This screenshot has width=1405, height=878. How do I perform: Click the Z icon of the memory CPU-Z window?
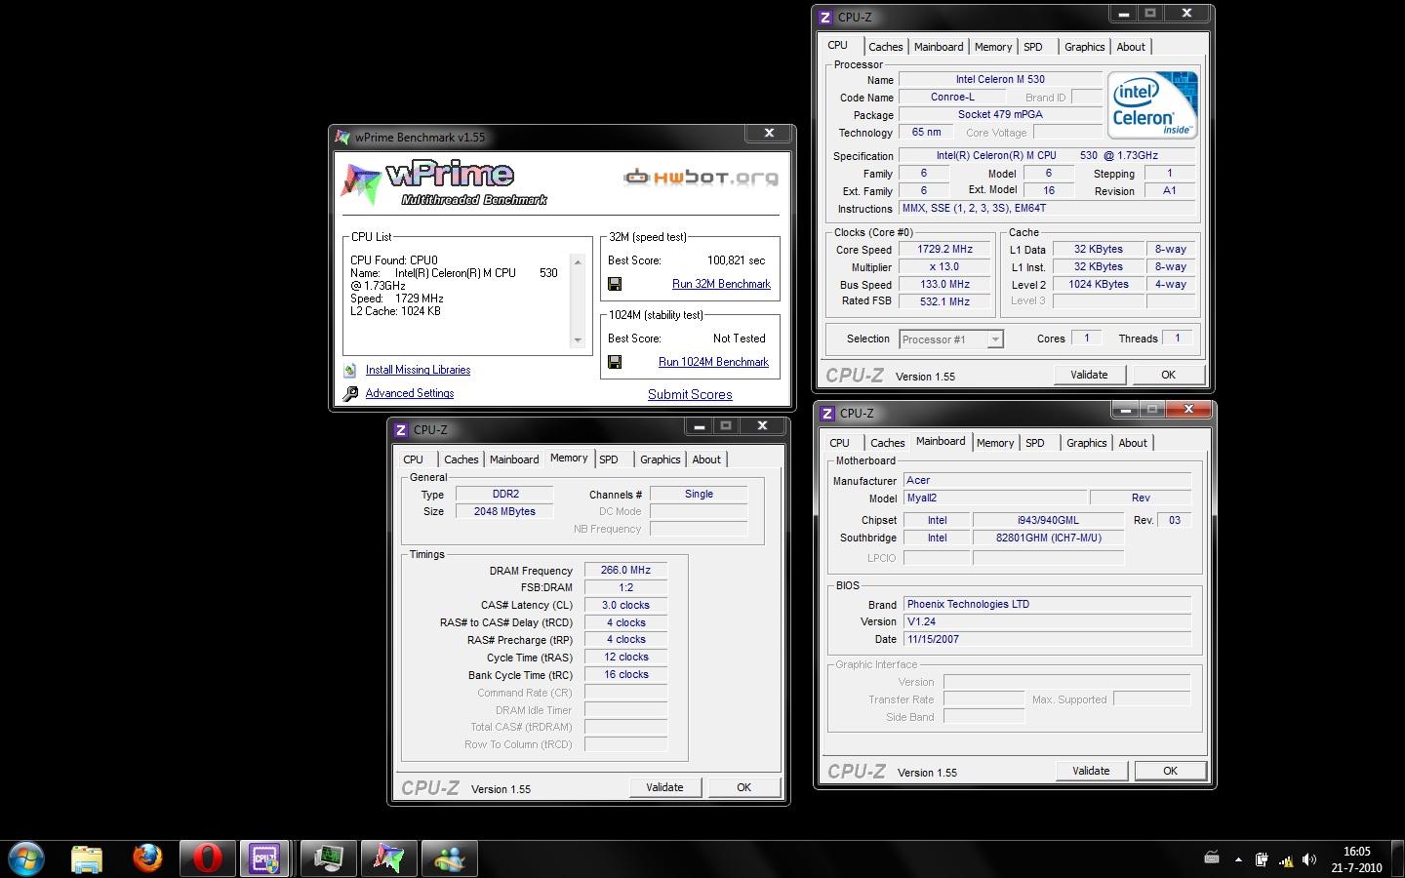pyautogui.click(x=400, y=429)
